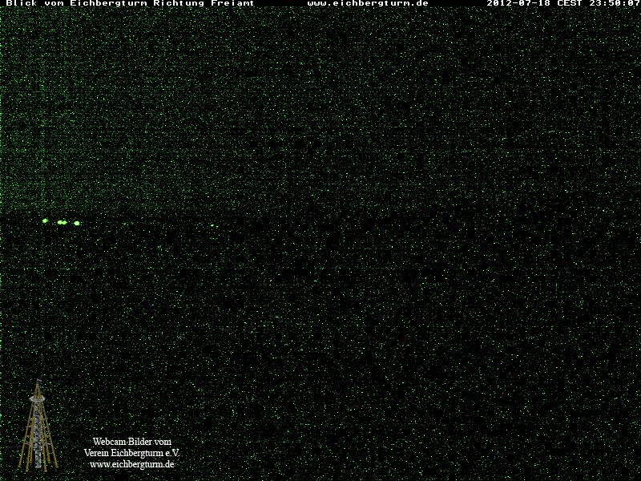Screen dimensions: 641x481
Task: Click the 'Webcam Bilder vom' line
Action: coord(132,442)
